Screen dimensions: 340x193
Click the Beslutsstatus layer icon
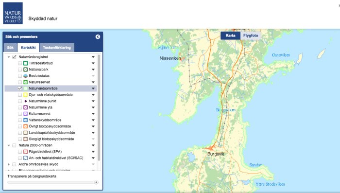tap(25, 76)
